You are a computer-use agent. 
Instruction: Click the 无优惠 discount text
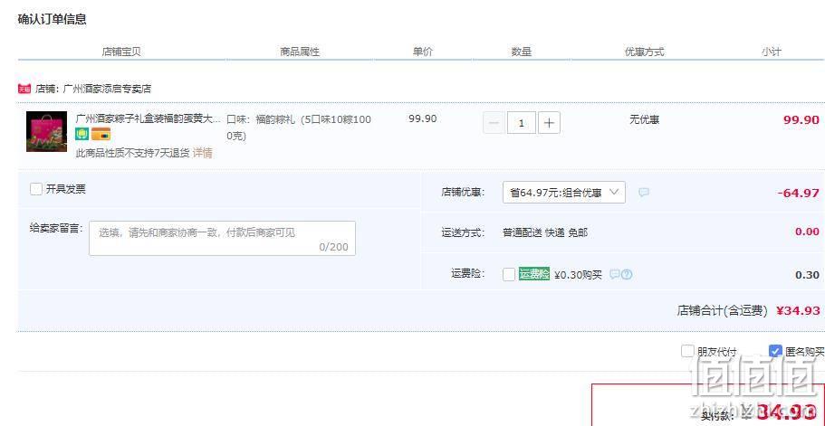coord(645,119)
